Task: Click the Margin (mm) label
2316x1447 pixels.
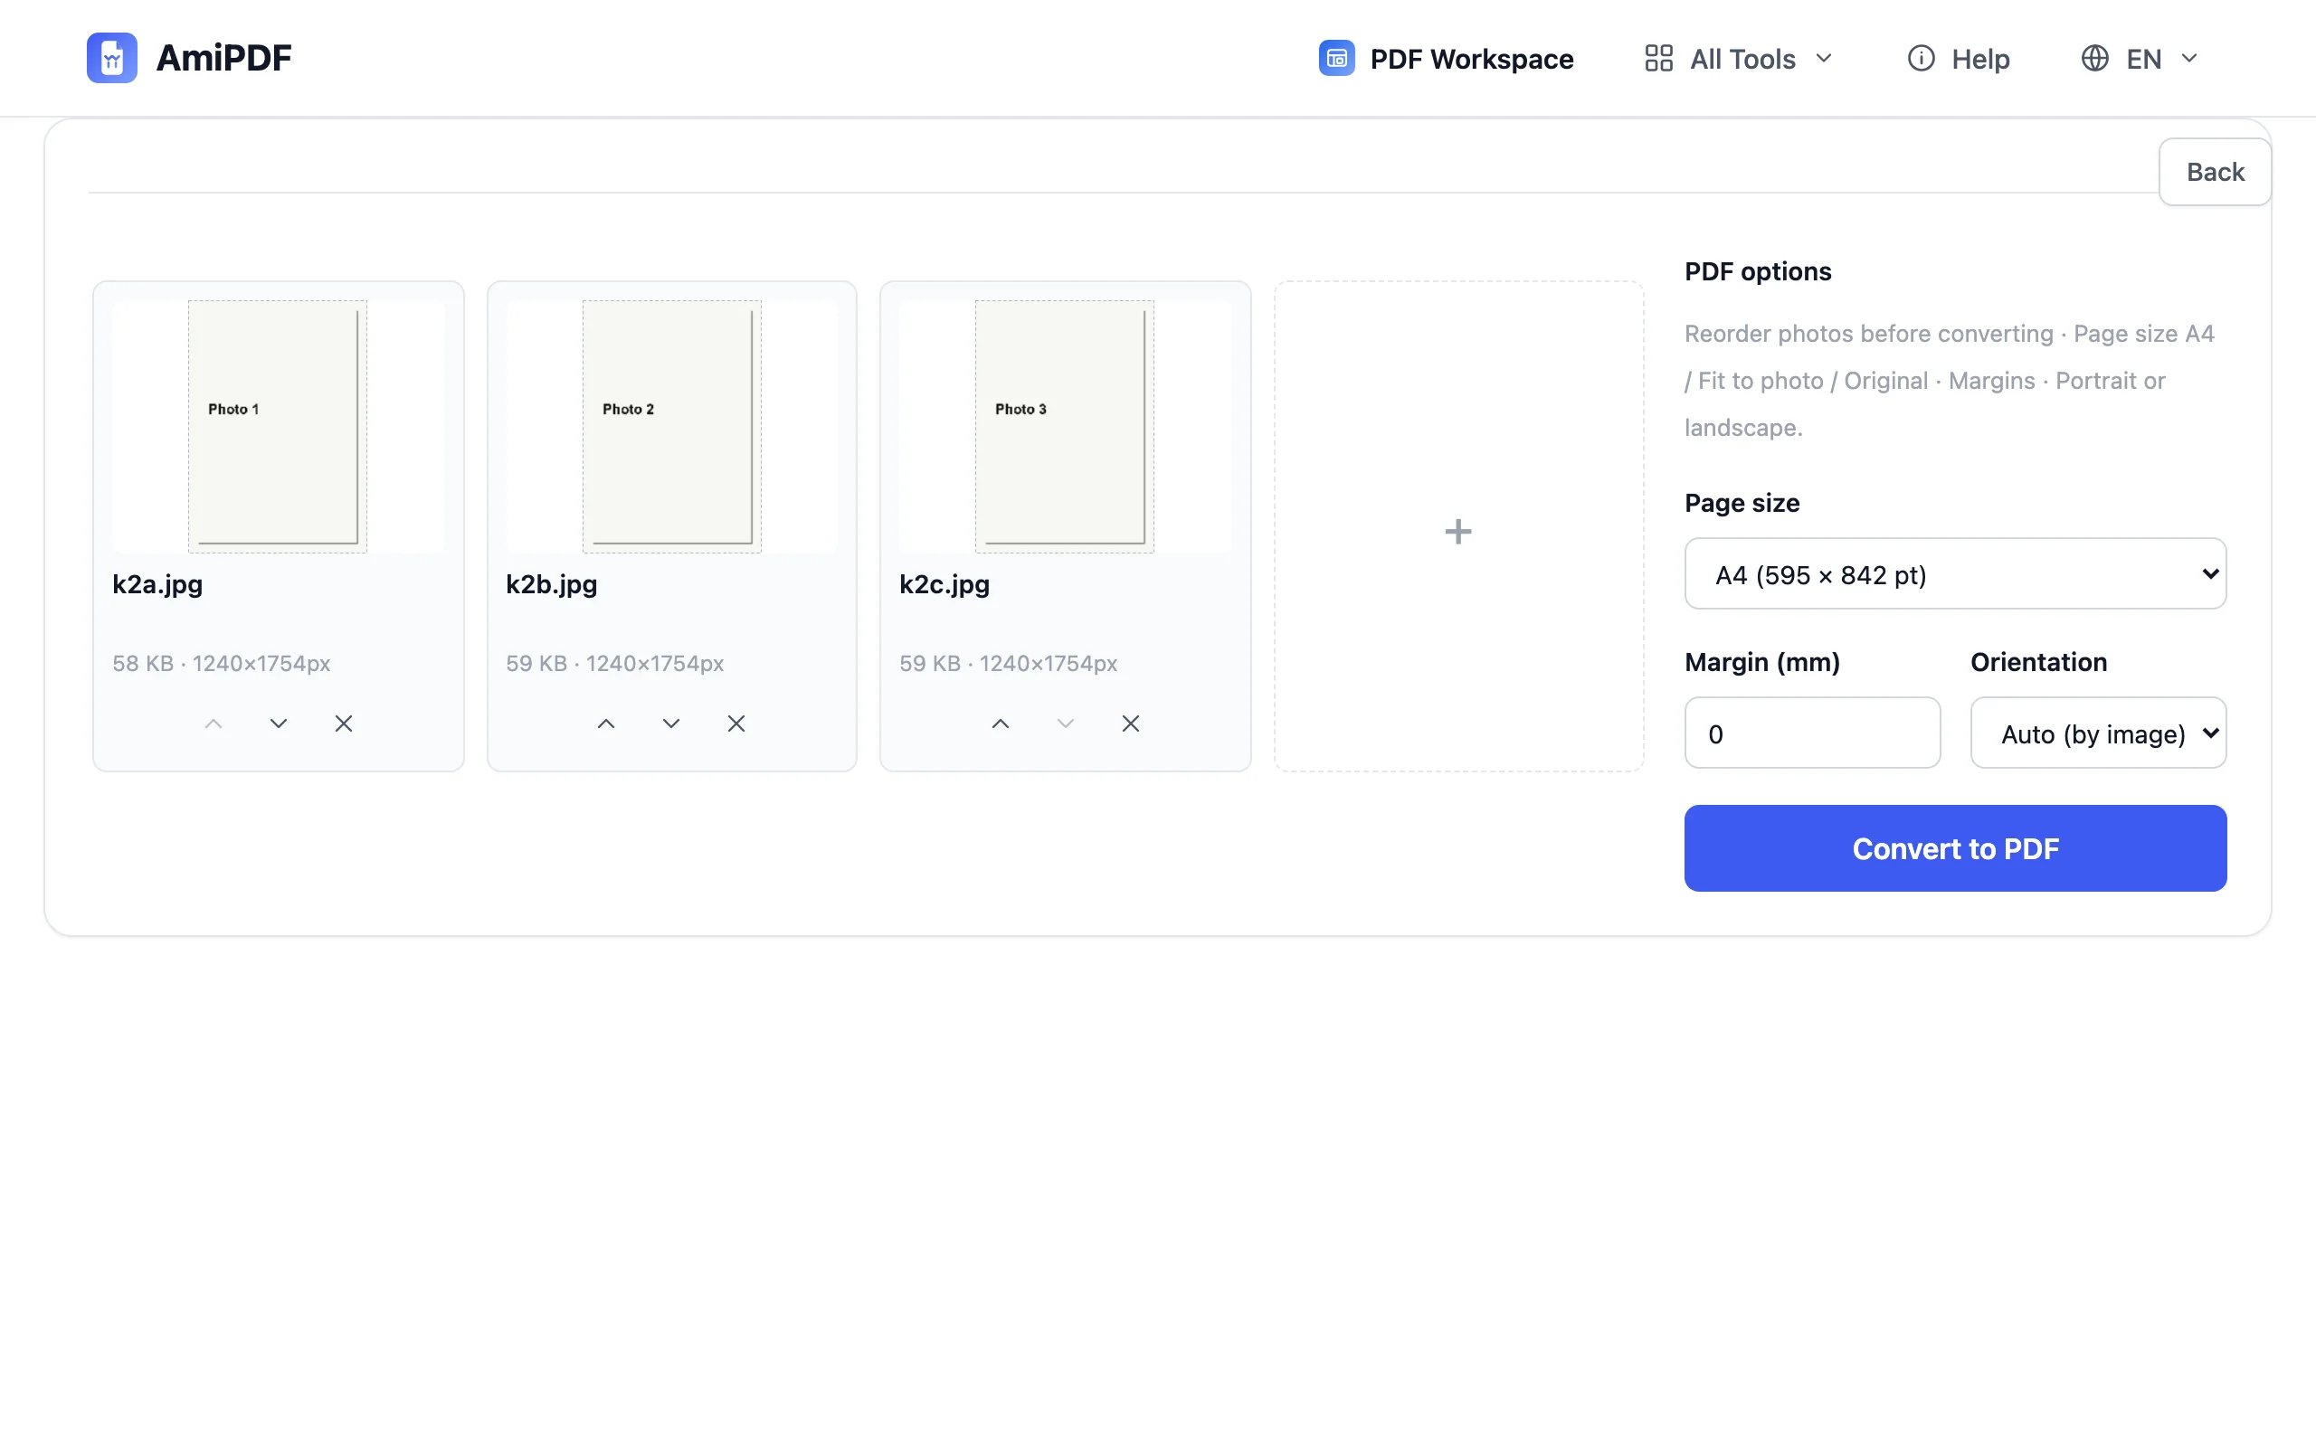Action: 1762,662
